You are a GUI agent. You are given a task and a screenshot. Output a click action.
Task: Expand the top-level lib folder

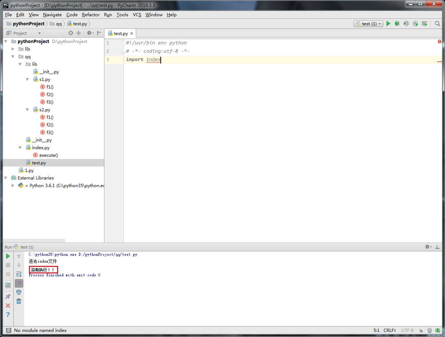tap(13, 49)
